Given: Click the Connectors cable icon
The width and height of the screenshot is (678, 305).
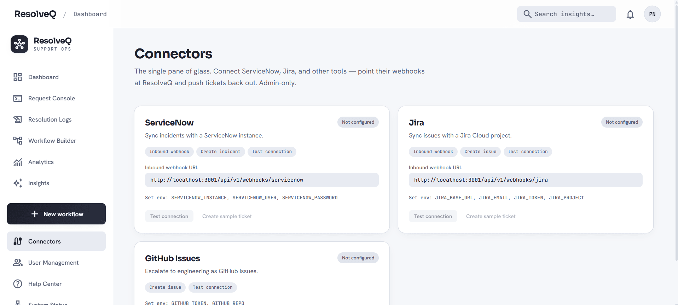Looking at the screenshot, I should click(18, 241).
